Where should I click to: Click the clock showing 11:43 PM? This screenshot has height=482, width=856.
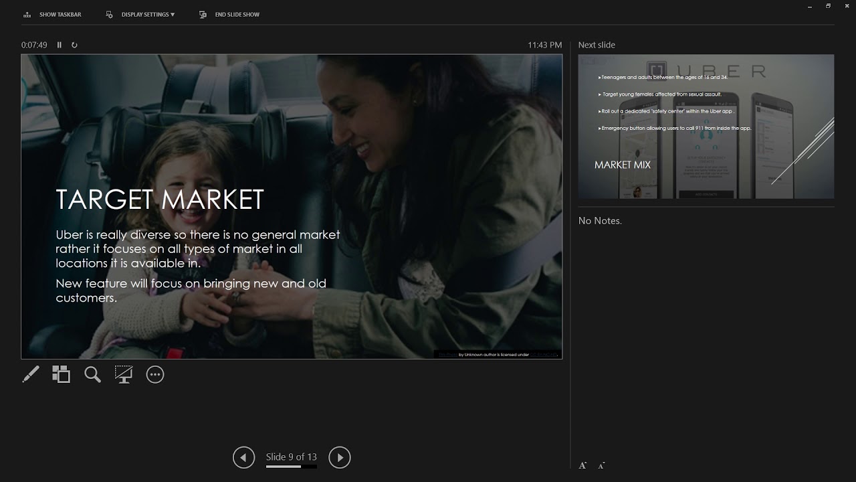(x=544, y=45)
